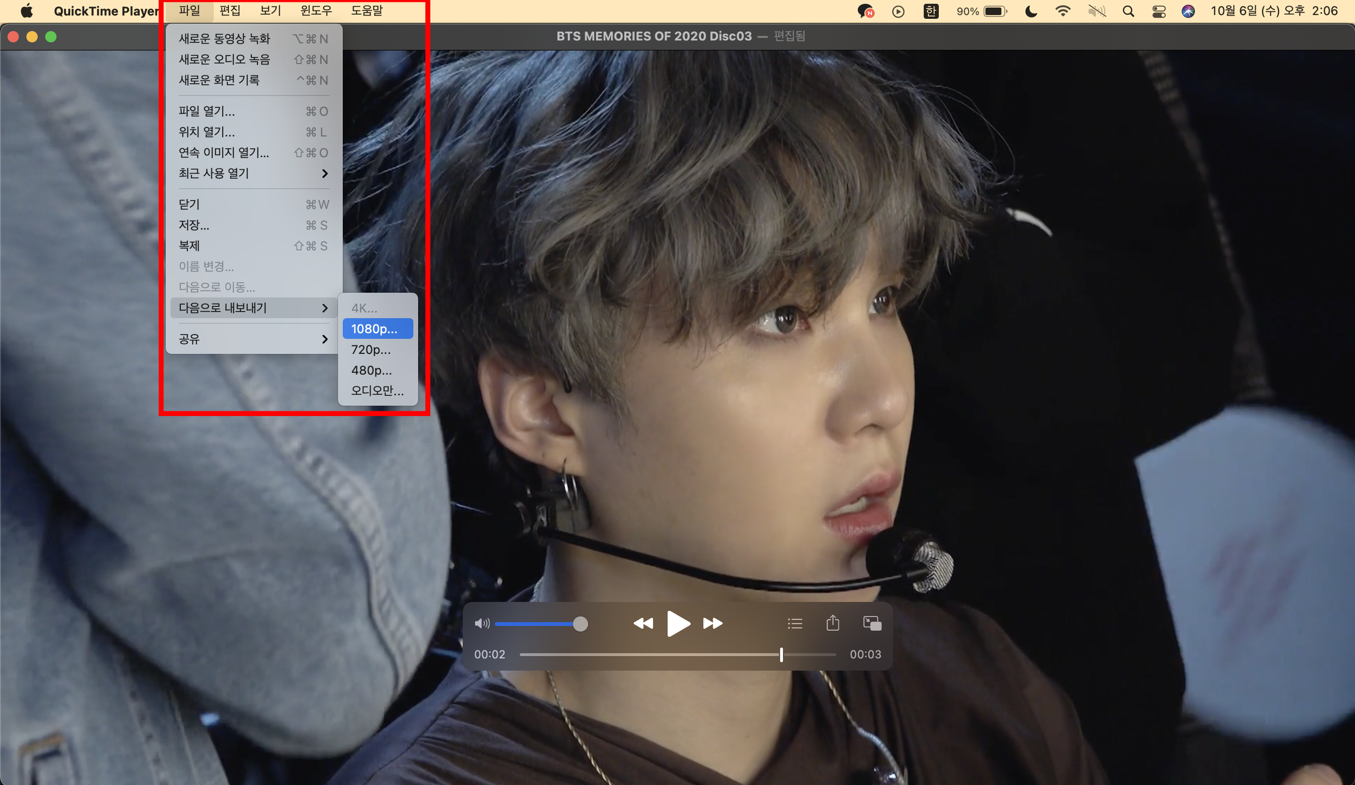
Task: Open the 편집 menu
Action: [x=230, y=11]
